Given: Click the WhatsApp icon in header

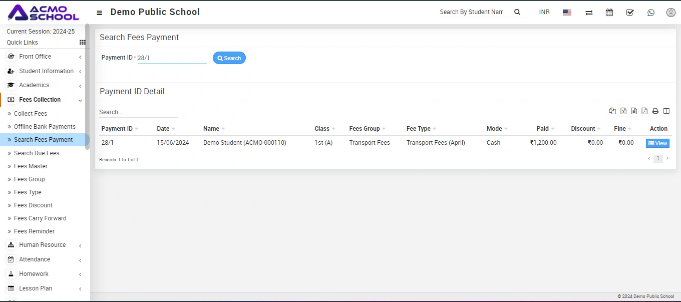Looking at the screenshot, I should coord(650,13).
